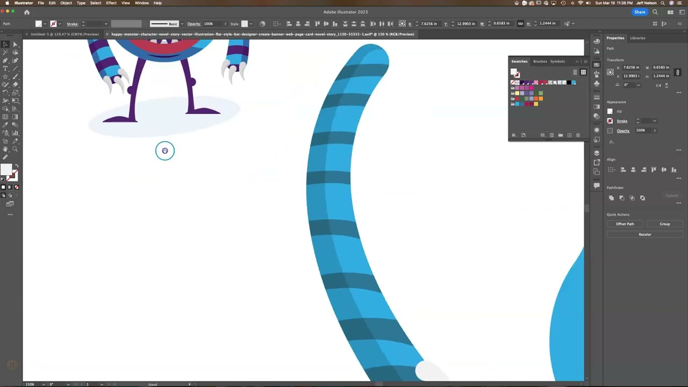Click the Flip Horizontally icon in Transform
688x387 pixels.
(658, 85)
